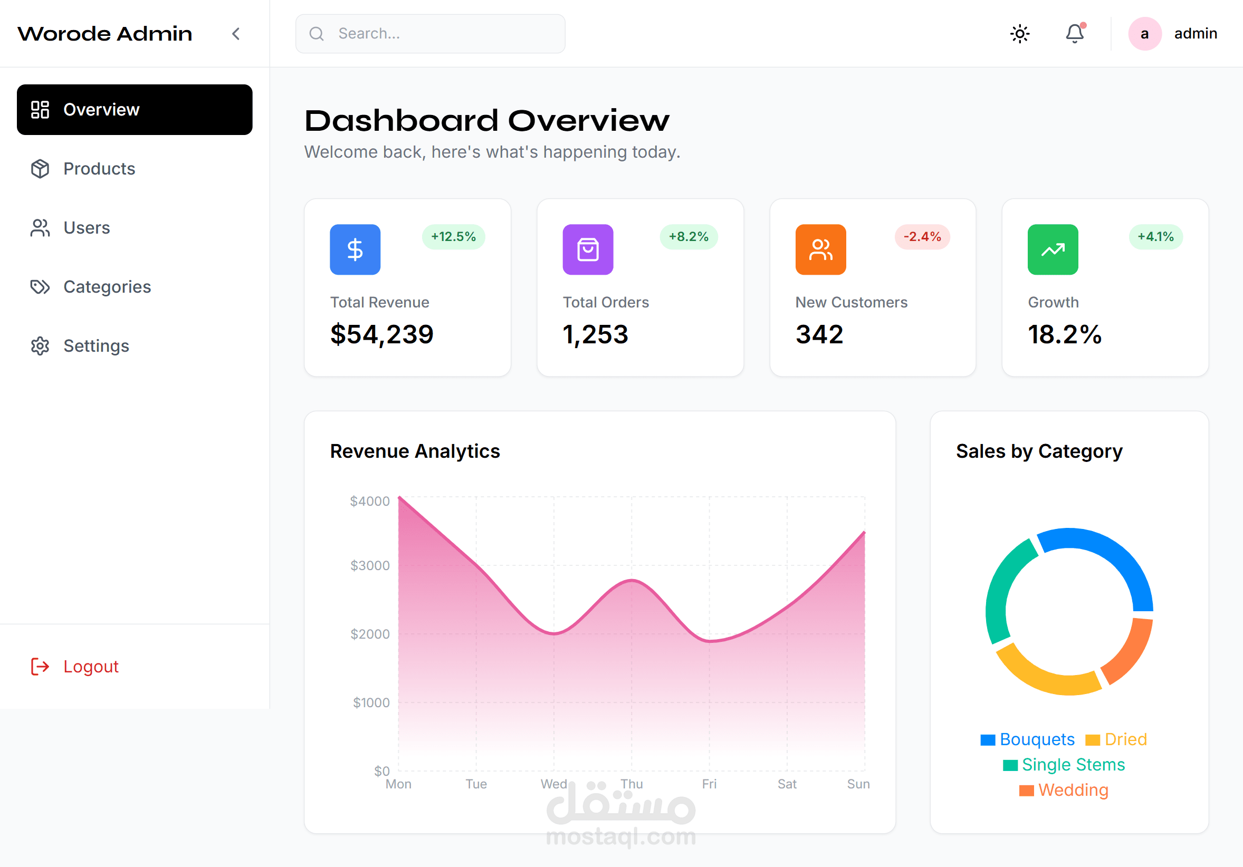Click the orange new customers icon
The height and width of the screenshot is (867, 1243).
coord(820,249)
